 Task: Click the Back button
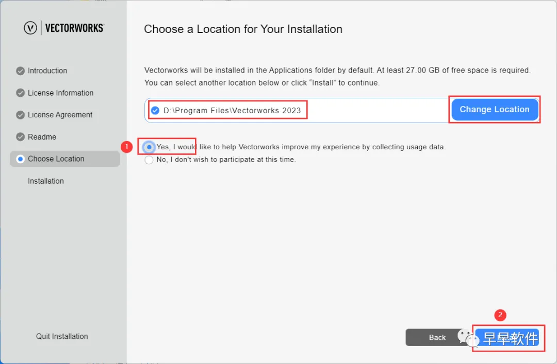[x=437, y=337]
